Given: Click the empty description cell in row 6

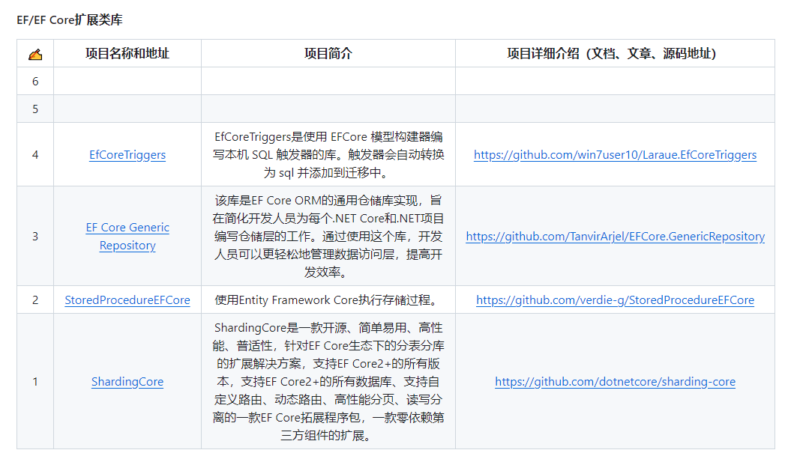Looking at the screenshot, I should 328,80.
